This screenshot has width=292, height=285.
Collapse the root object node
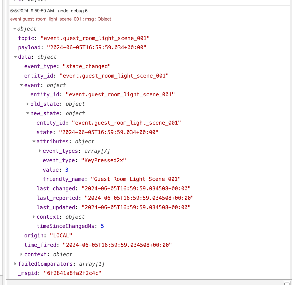tap(14, 29)
